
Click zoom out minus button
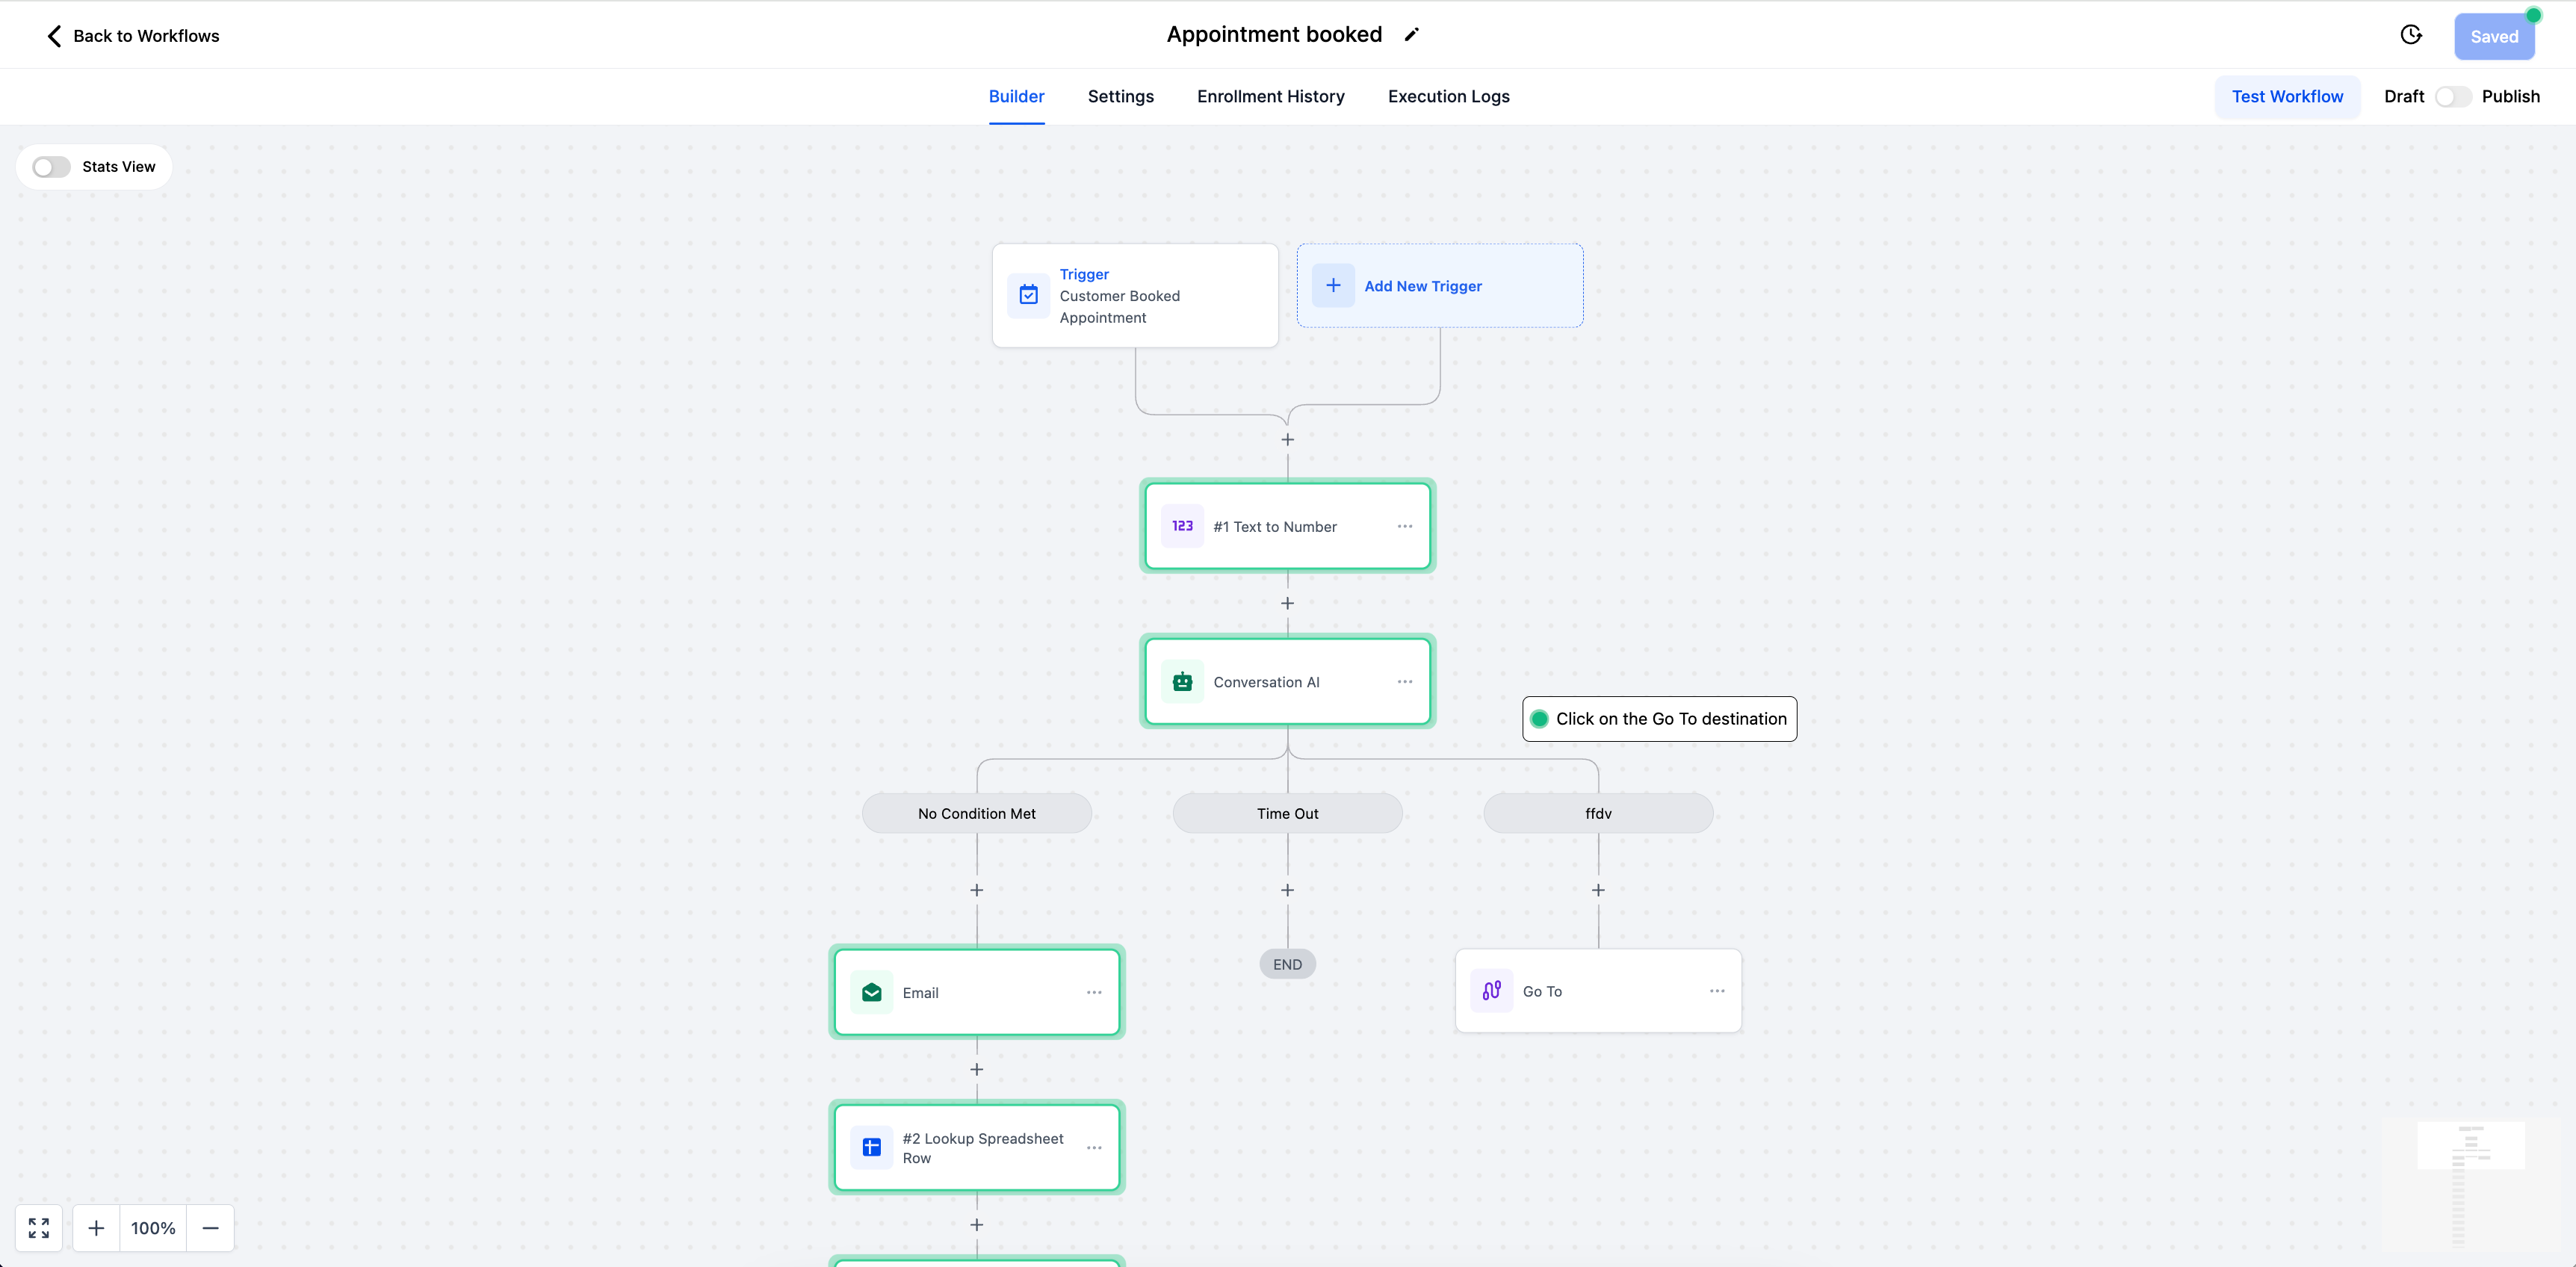point(210,1228)
